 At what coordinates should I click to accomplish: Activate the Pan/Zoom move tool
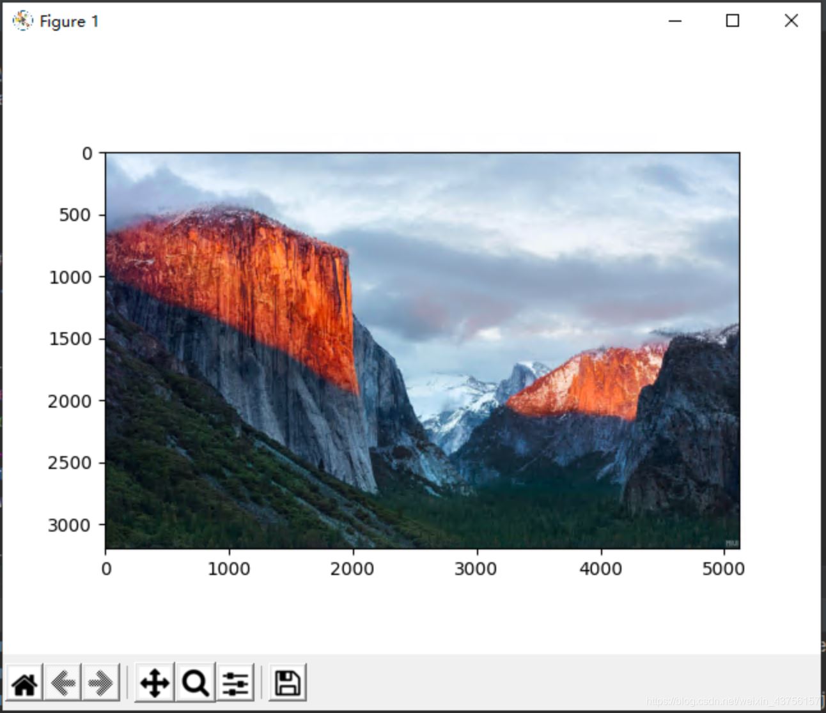(x=154, y=682)
